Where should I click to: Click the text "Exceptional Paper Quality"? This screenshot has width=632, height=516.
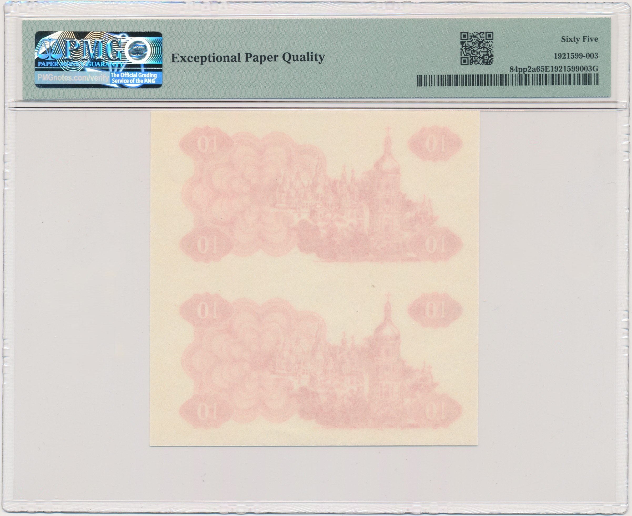pos(248,58)
